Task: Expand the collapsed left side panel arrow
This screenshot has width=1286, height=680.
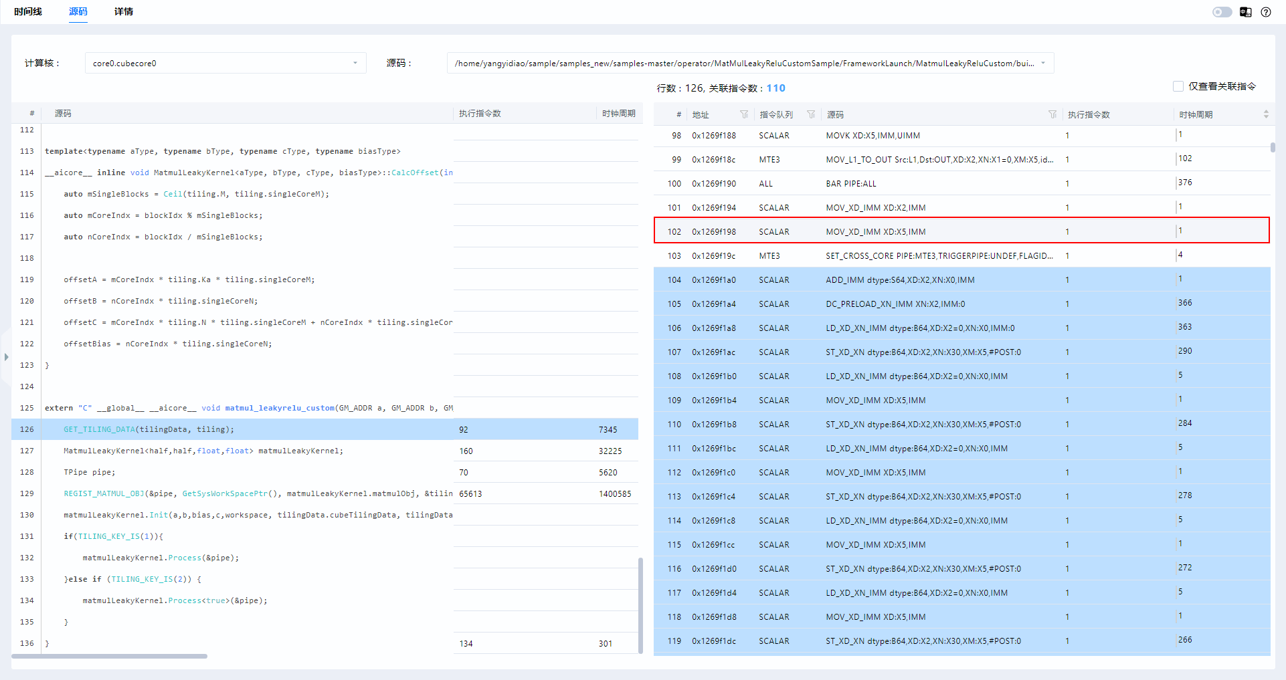Action: pyautogui.click(x=6, y=357)
